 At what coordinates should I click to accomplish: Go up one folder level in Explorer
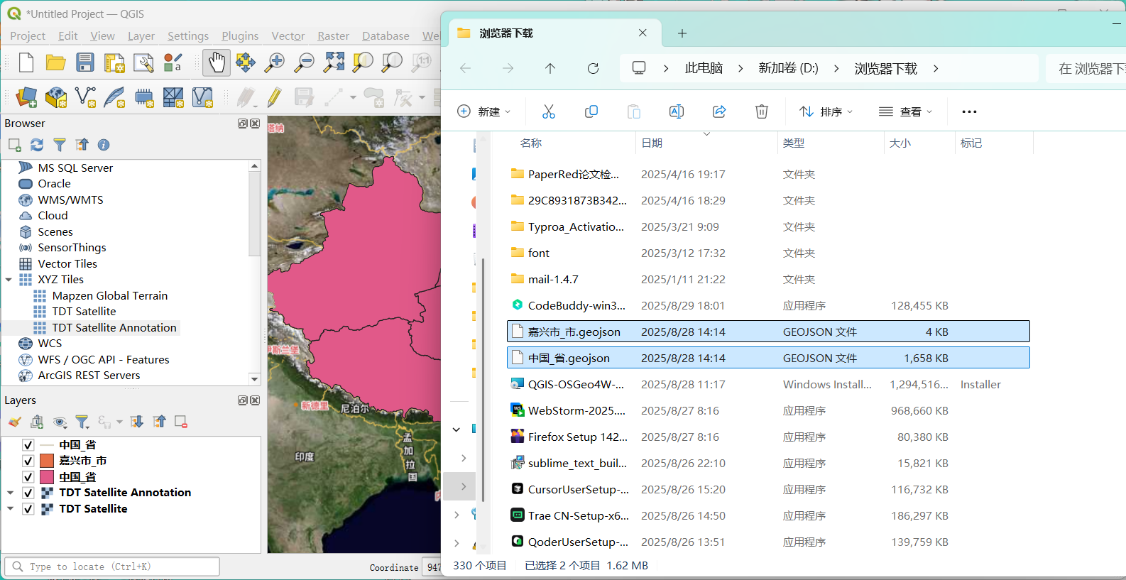coord(550,68)
